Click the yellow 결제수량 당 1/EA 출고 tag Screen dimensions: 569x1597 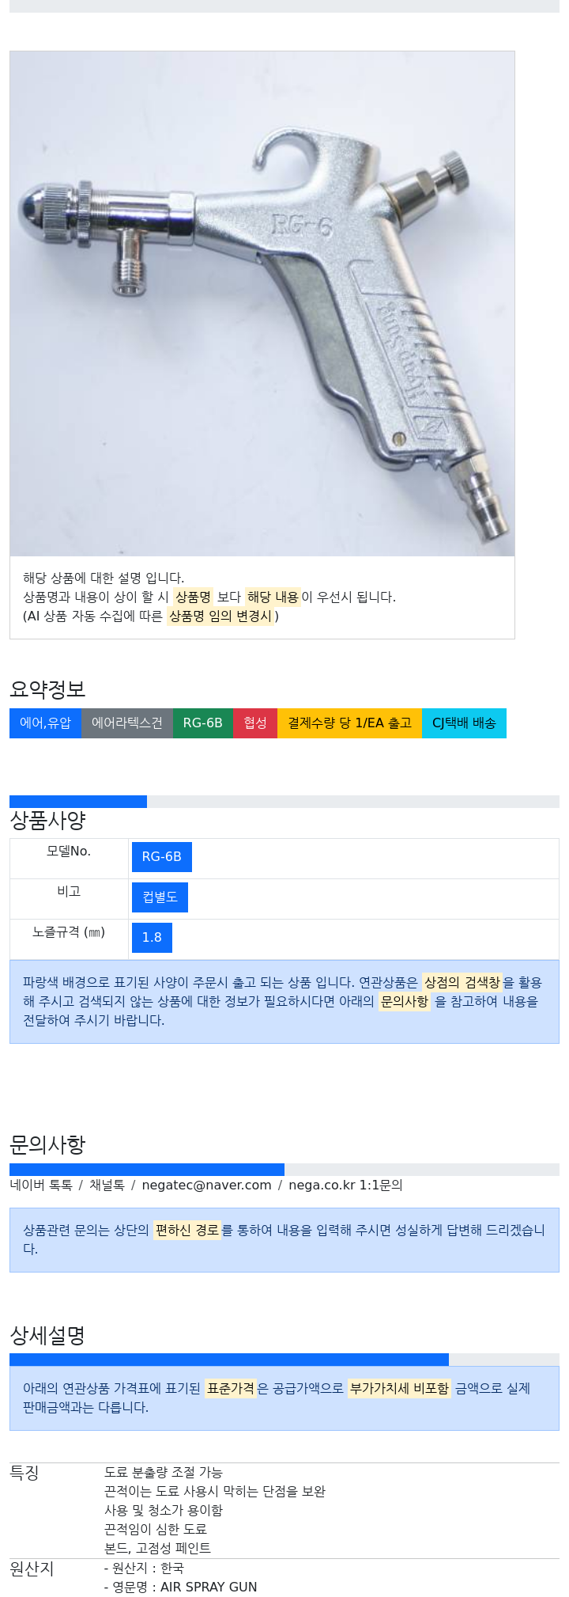coord(349,723)
